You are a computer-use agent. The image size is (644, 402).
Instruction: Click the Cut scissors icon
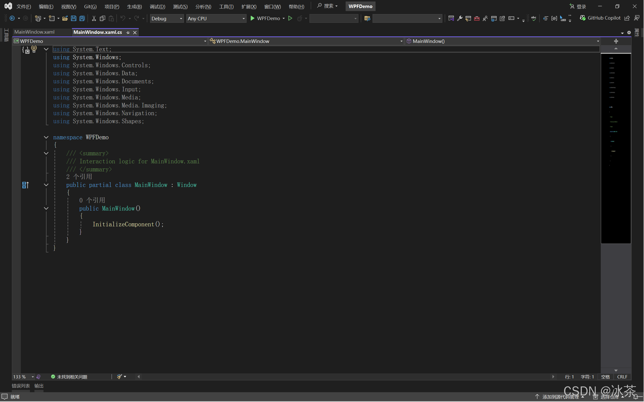pyautogui.click(x=94, y=18)
